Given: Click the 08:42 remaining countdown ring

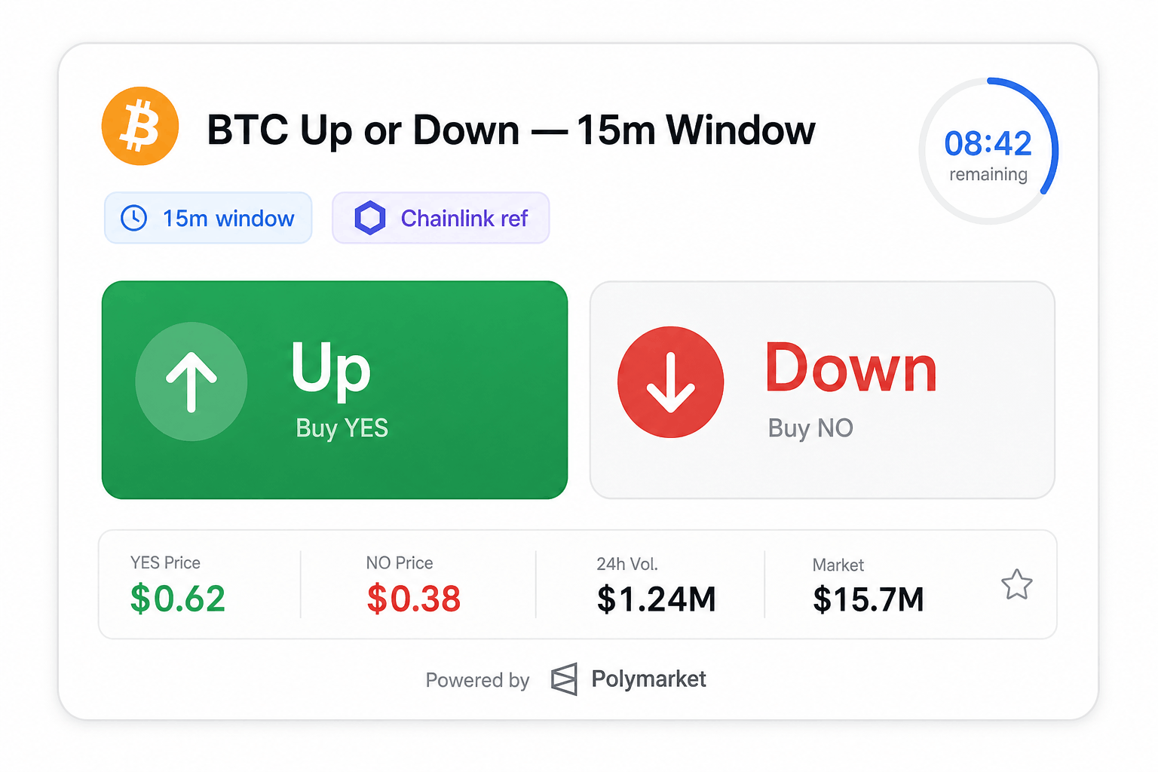Looking at the screenshot, I should click(988, 151).
